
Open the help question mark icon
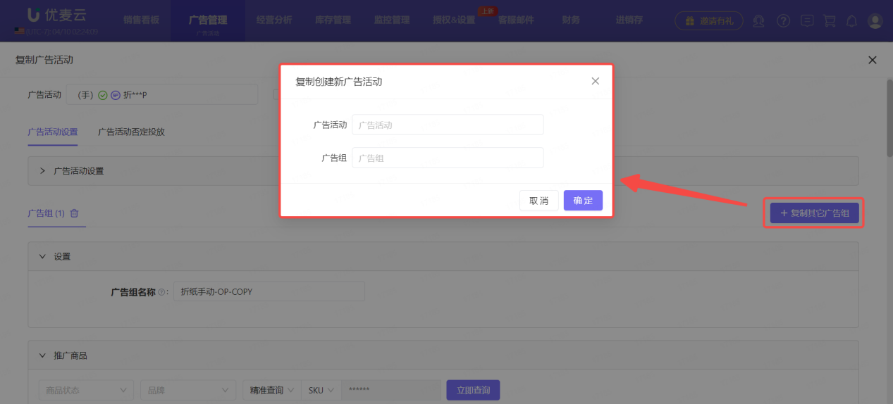pyautogui.click(x=783, y=21)
